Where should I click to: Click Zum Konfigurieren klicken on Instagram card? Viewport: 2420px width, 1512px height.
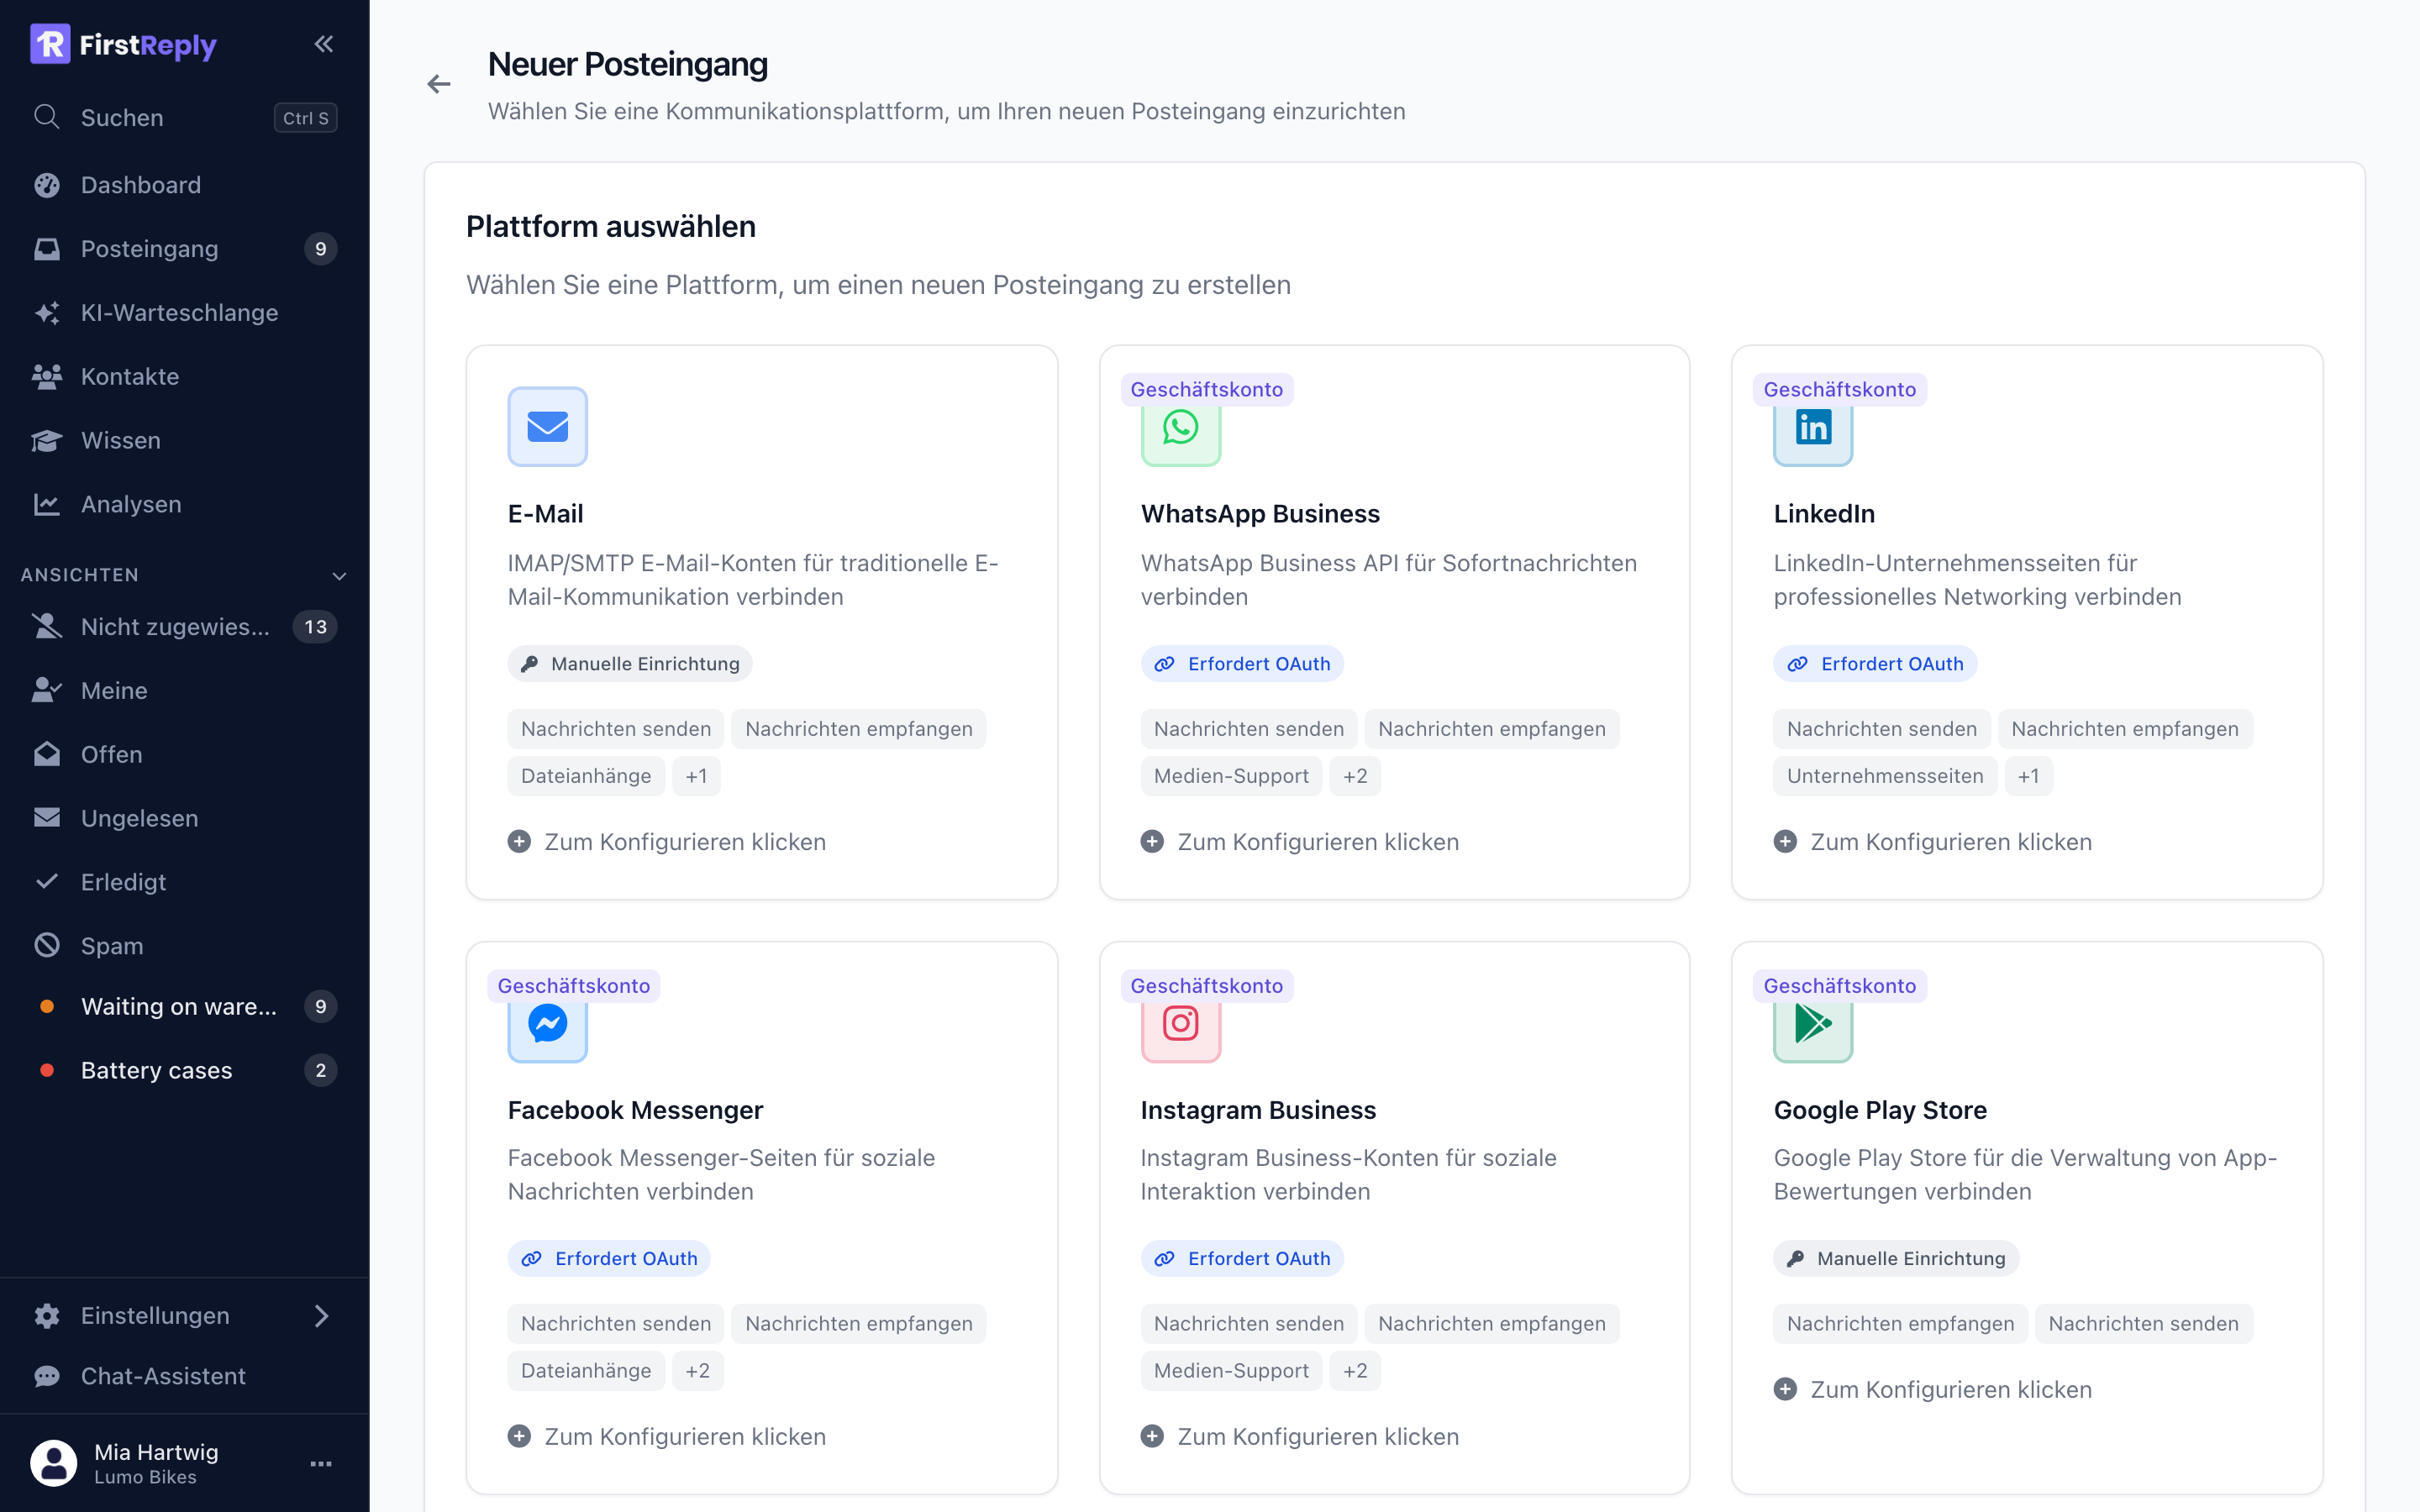[1300, 1437]
